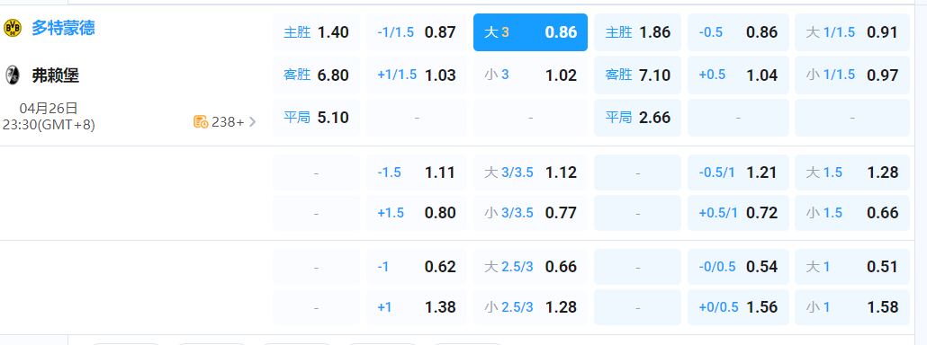
Task: Choose 大 3/3.5 at 1.12
Action: [x=530, y=172]
